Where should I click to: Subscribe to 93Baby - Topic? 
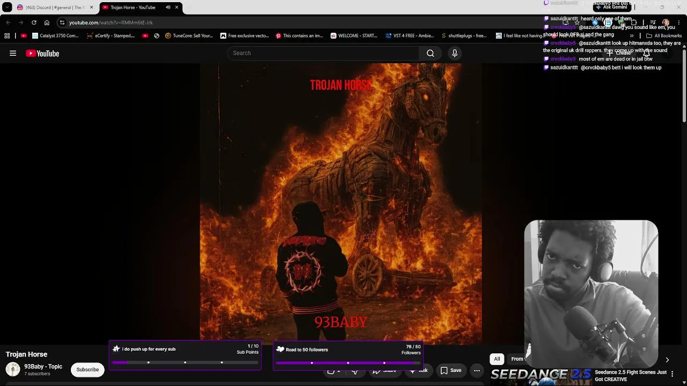click(87, 369)
